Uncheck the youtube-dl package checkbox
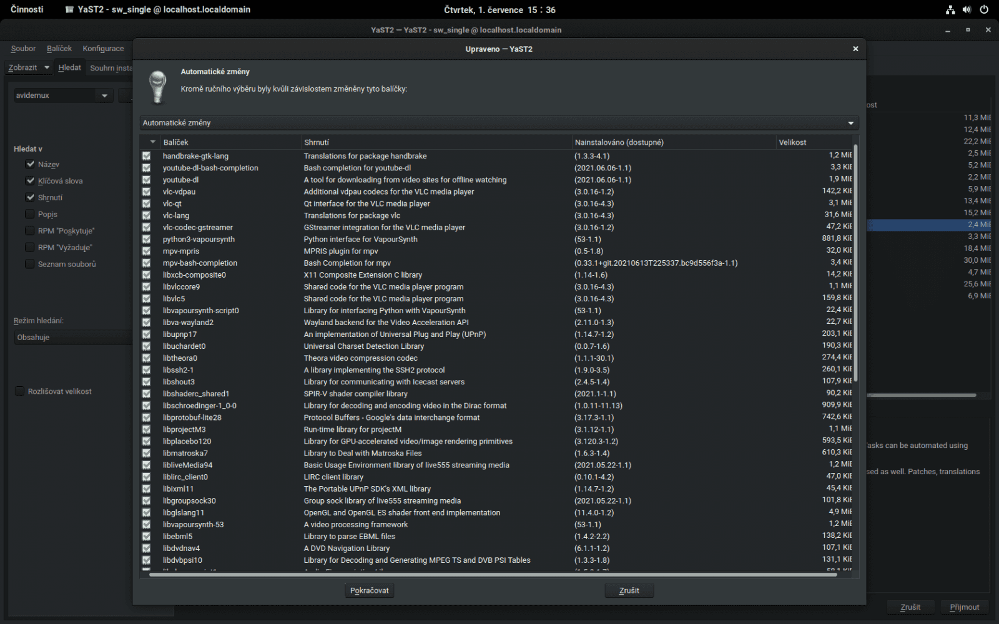The image size is (999, 624). coord(146,179)
